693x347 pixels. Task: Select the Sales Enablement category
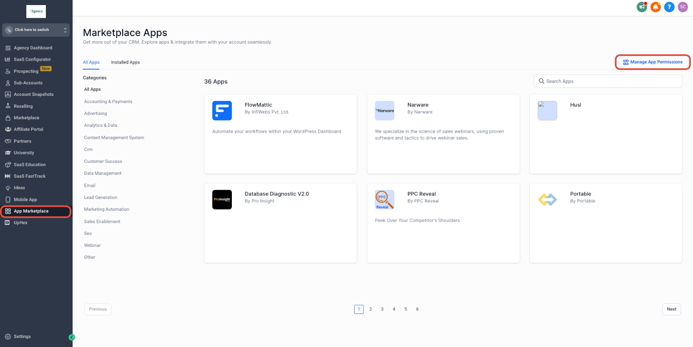102,222
